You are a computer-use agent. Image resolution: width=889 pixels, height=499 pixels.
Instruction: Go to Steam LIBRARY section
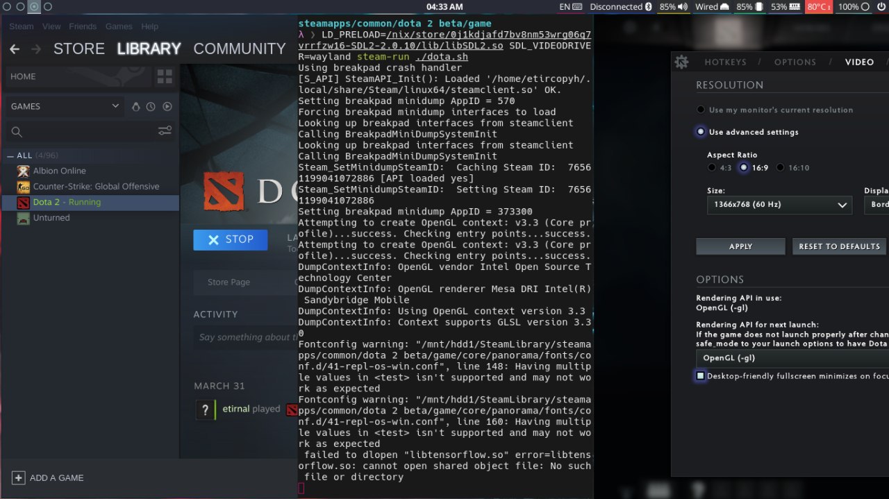(149, 49)
